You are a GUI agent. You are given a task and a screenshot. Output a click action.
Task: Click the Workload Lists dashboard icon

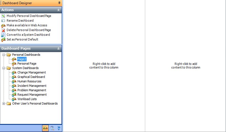click(14, 99)
